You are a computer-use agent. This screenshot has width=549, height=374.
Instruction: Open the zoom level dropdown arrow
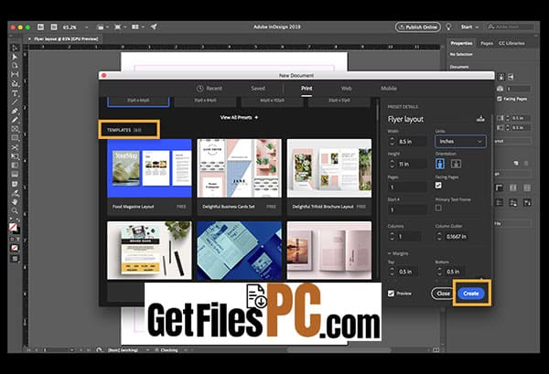pyautogui.click(x=87, y=27)
